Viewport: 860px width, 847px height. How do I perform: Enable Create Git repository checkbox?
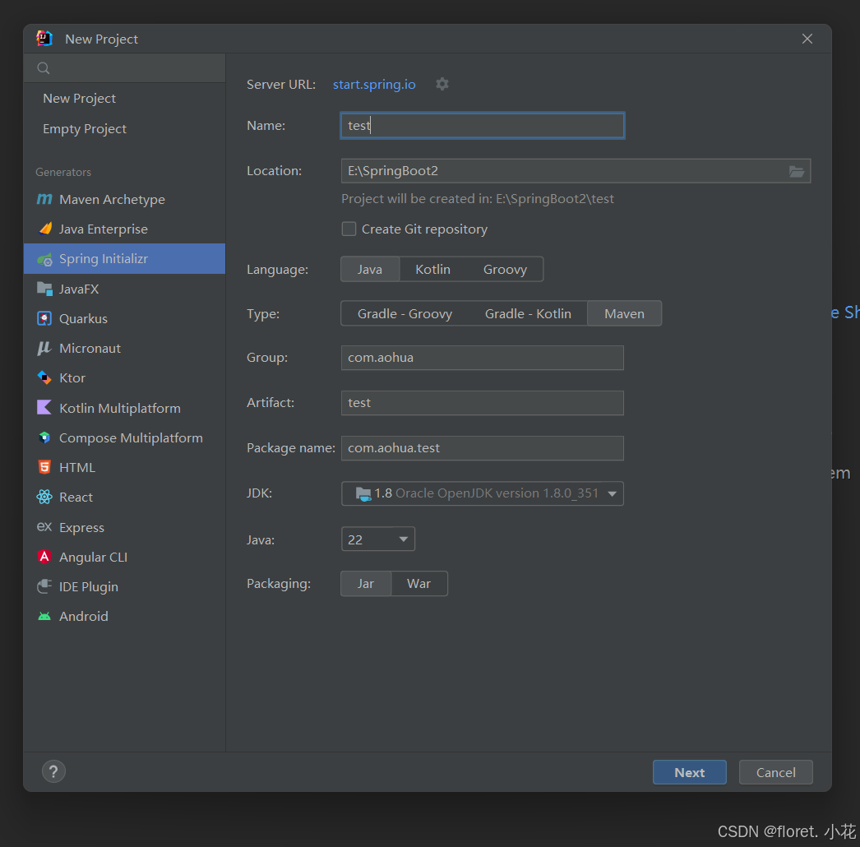(349, 229)
